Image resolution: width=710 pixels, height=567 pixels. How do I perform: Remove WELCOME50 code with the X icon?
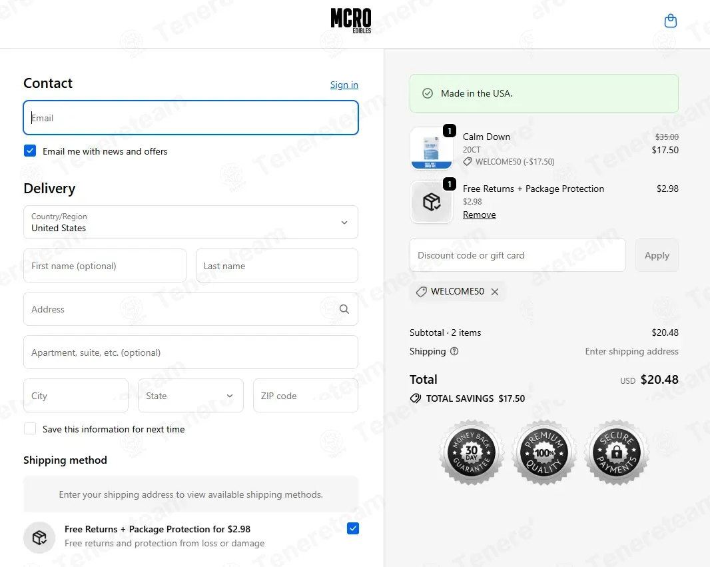(495, 292)
